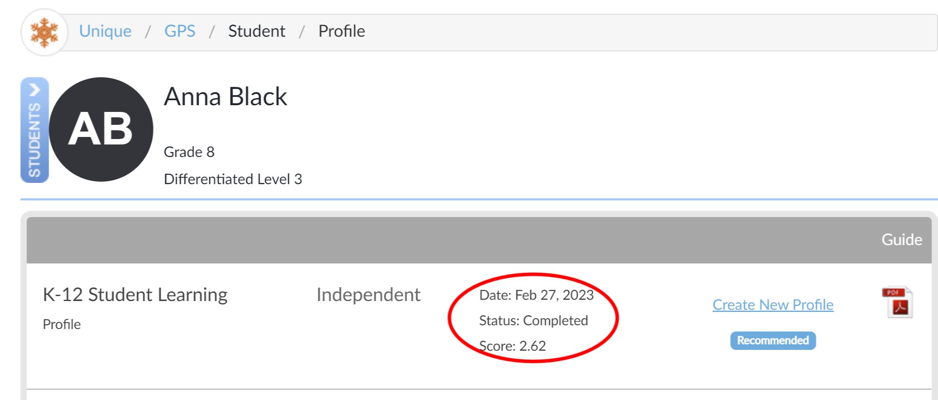Click the Anna Black name heading
The image size is (938, 400).
pos(226,96)
